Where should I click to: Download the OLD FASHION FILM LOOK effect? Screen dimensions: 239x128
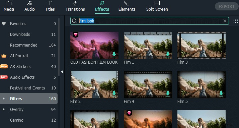point(114,55)
